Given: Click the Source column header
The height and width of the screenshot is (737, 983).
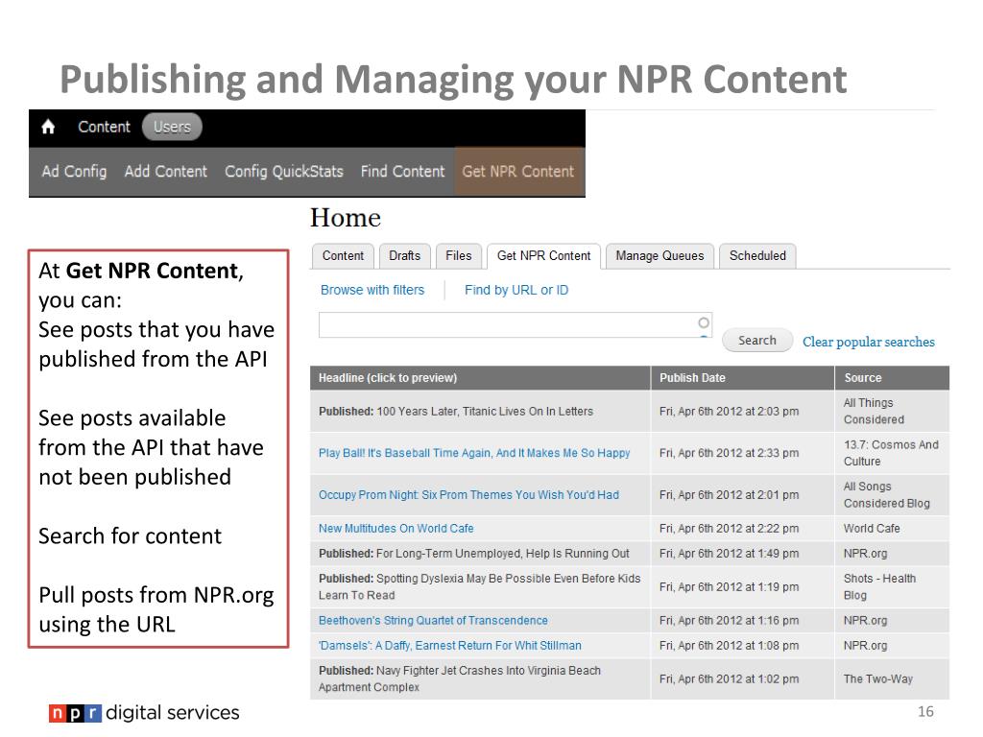Looking at the screenshot, I should 892,378.
